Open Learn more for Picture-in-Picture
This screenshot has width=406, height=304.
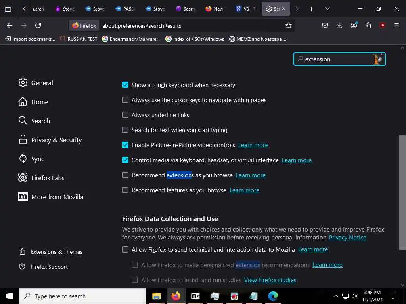[253, 145]
